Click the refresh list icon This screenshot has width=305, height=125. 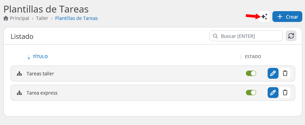(291, 36)
